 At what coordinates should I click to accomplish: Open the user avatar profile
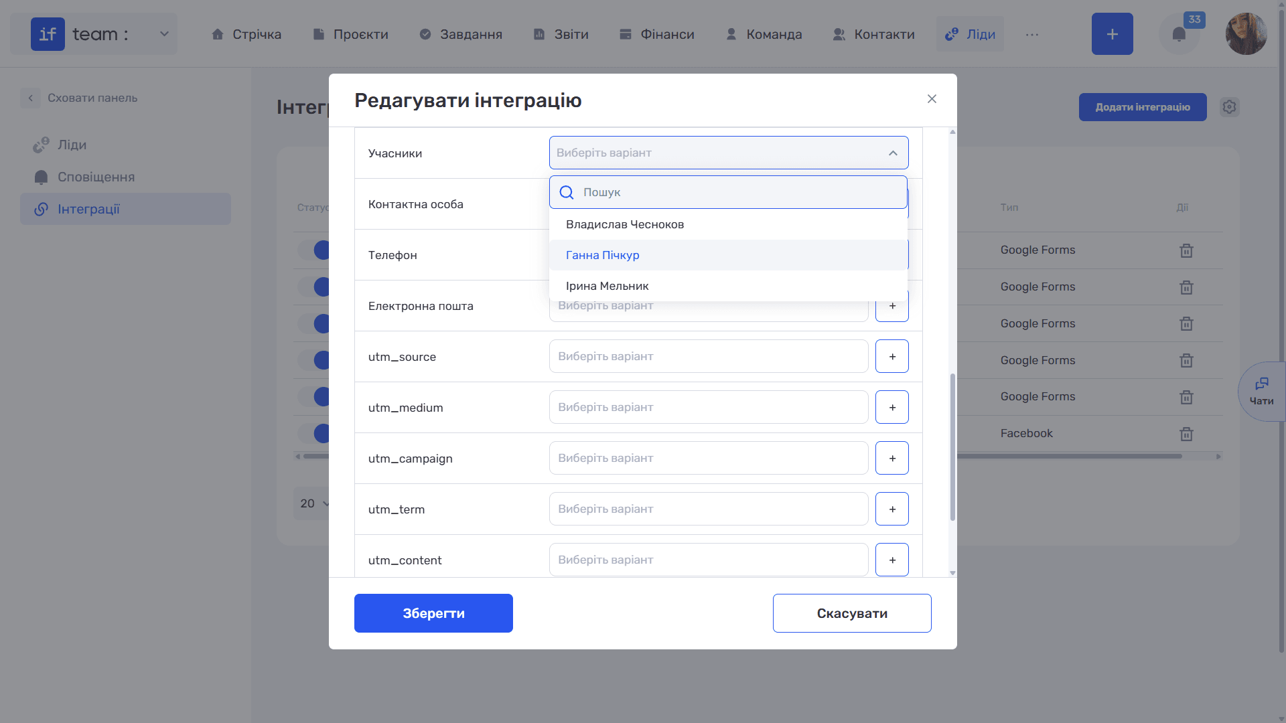click(1246, 34)
